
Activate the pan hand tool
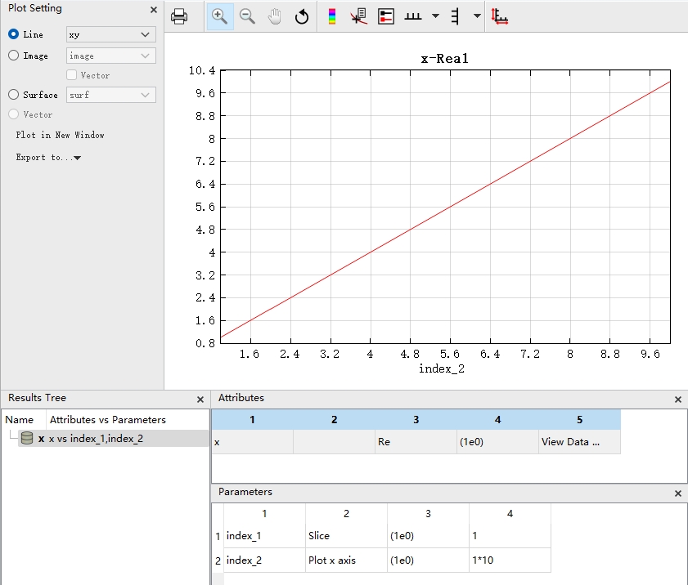(x=275, y=16)
